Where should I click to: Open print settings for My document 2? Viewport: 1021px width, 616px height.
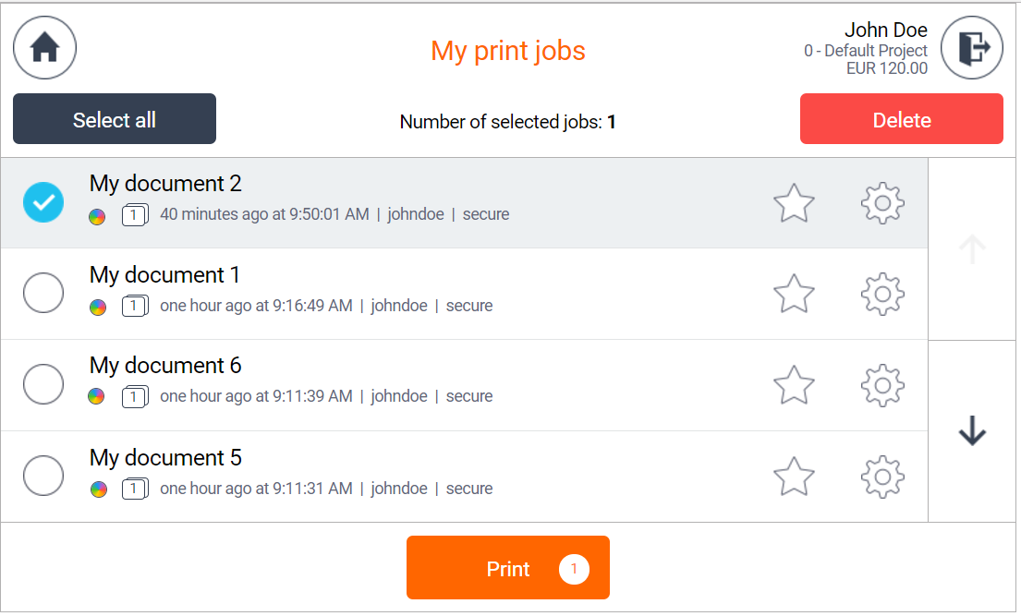(882, 202)
